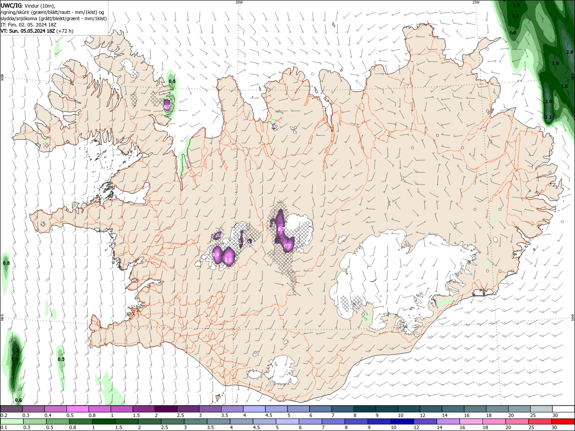Click the '2.8' rain value near the map edge
This screenshot has height=431, width=575.
point(569,52)
